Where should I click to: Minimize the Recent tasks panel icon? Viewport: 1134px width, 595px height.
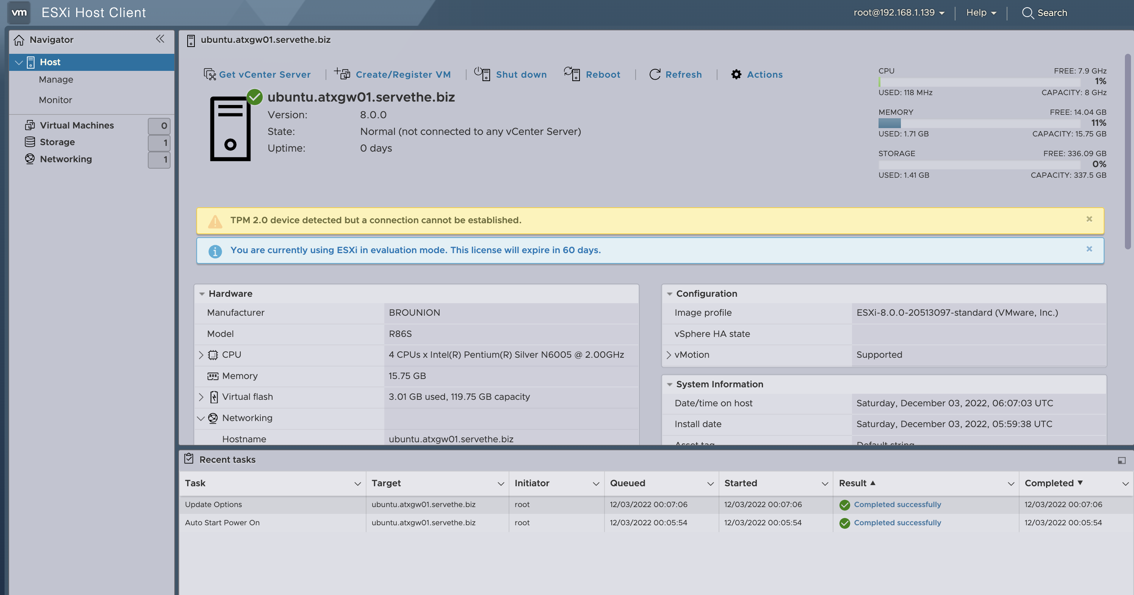point(1121,460)
